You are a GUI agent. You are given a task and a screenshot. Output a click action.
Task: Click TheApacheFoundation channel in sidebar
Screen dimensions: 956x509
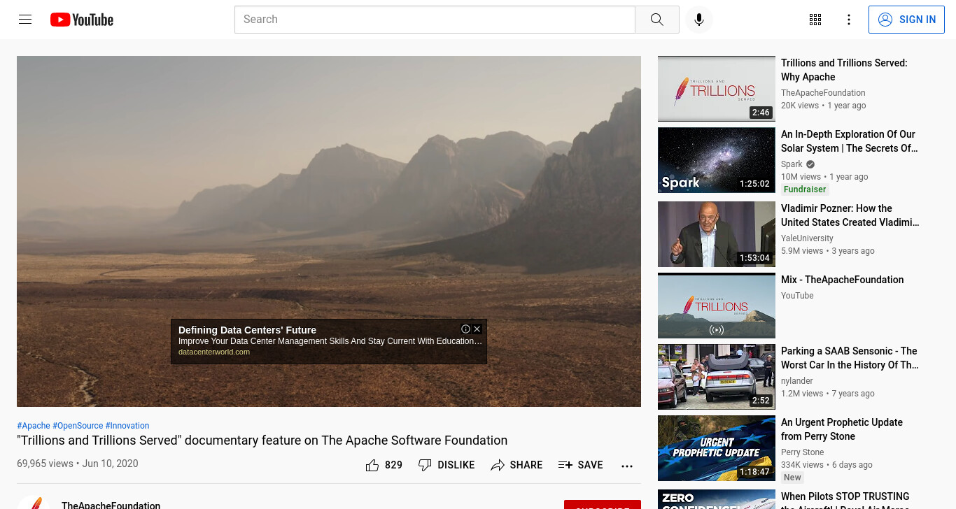pyautogui.click(x=823, y=93)
